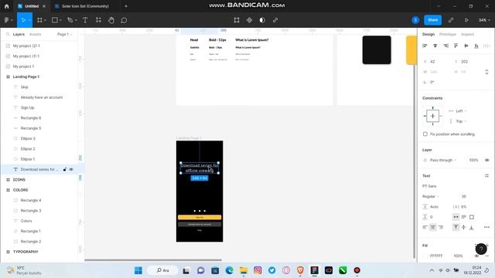Click the Present play icon
Viewport: 495px width, 278px height.
pos(466,20)
